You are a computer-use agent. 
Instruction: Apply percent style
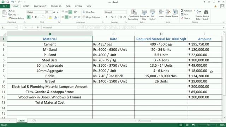click(112, 17)
